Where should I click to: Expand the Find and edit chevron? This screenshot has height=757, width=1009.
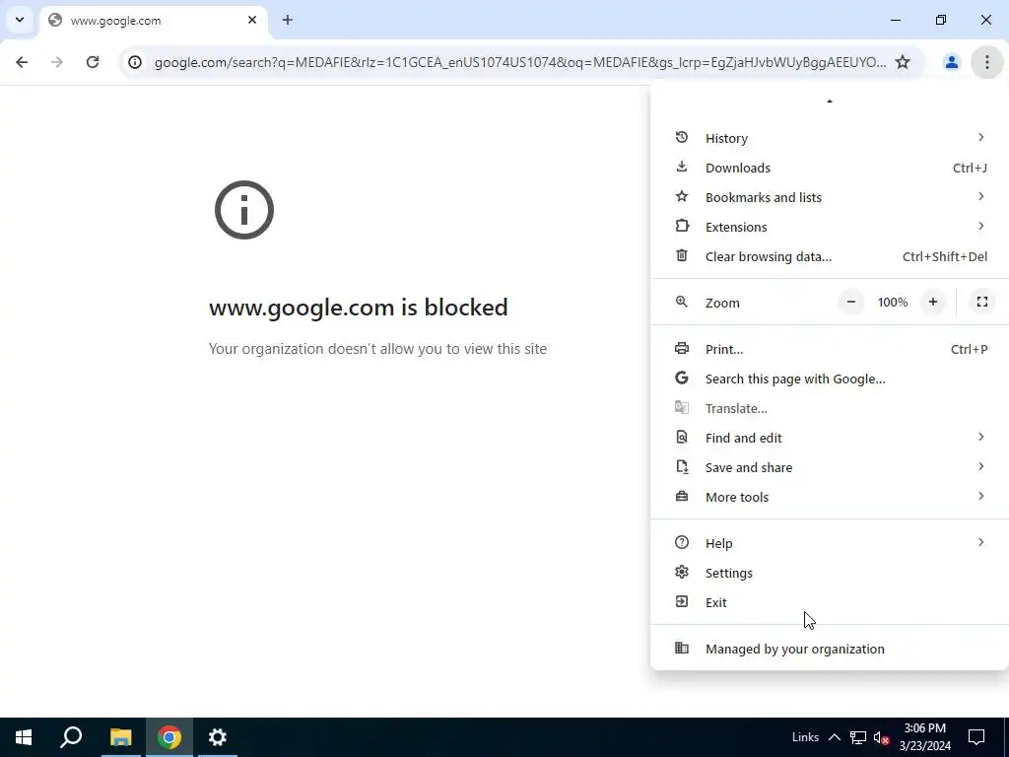[980, 437]
